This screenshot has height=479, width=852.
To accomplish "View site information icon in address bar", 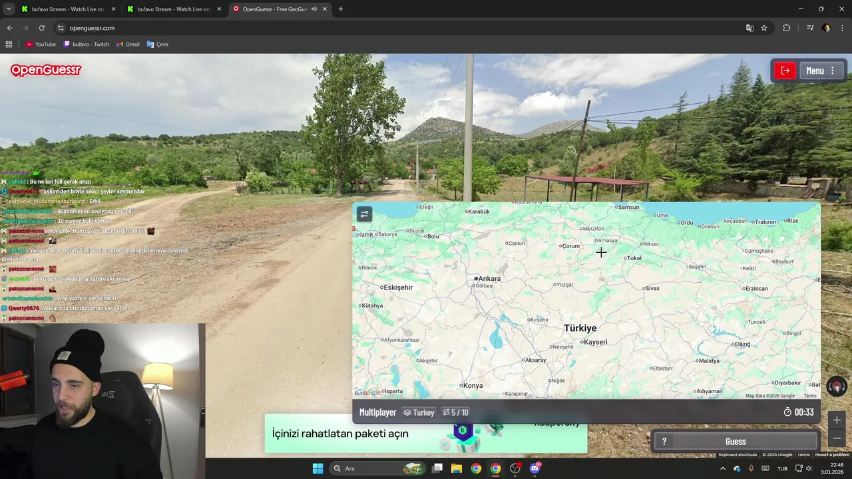I will 61,28.
